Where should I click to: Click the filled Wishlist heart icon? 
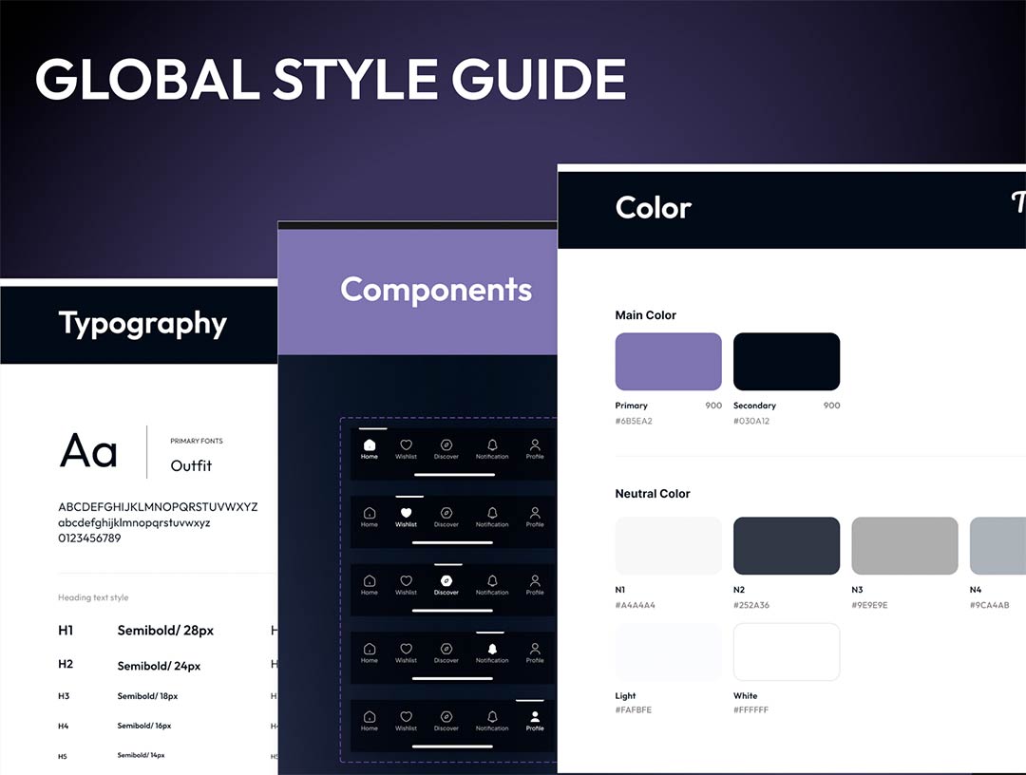pyautogui.click(x=406, y=513)
